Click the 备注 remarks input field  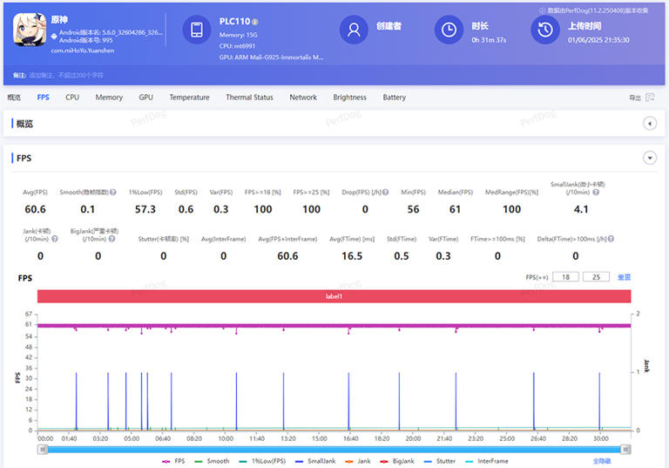66,75
